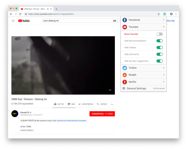Open Chrome's three-dot menu
The height and width of the screenshot is (149, 187).
(176, 14)
